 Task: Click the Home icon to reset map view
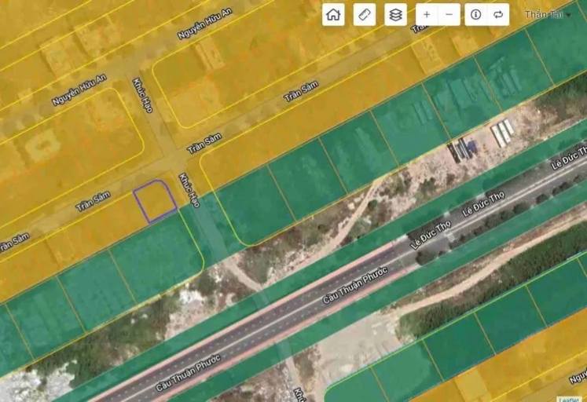click(x=333, y=14)
